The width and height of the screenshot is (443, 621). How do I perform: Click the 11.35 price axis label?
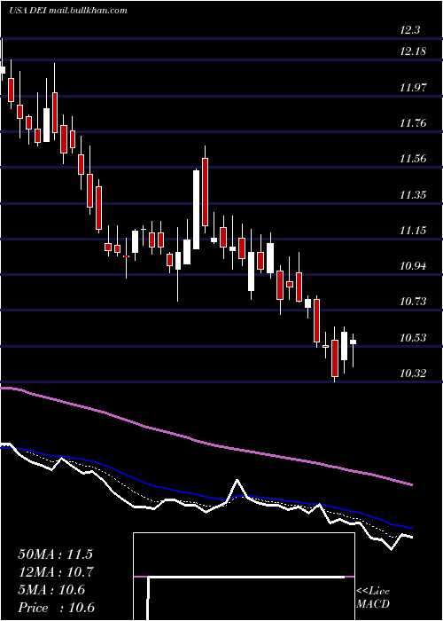[x=413, y=194]
